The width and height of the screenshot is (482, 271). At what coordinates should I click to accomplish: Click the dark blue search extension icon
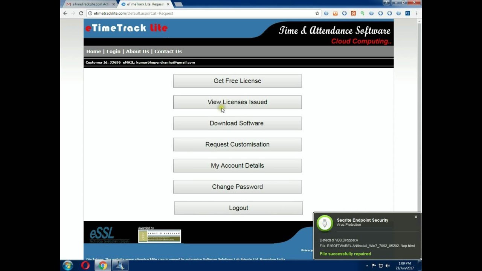click(407, 13)
